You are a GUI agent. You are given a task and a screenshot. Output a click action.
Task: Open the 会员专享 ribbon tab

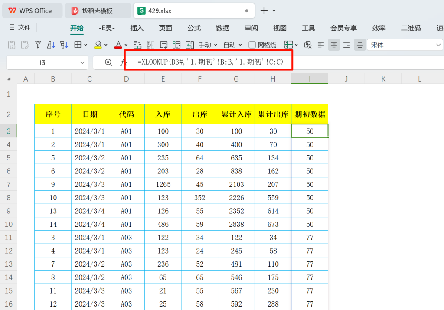click(x=343, y=28)
